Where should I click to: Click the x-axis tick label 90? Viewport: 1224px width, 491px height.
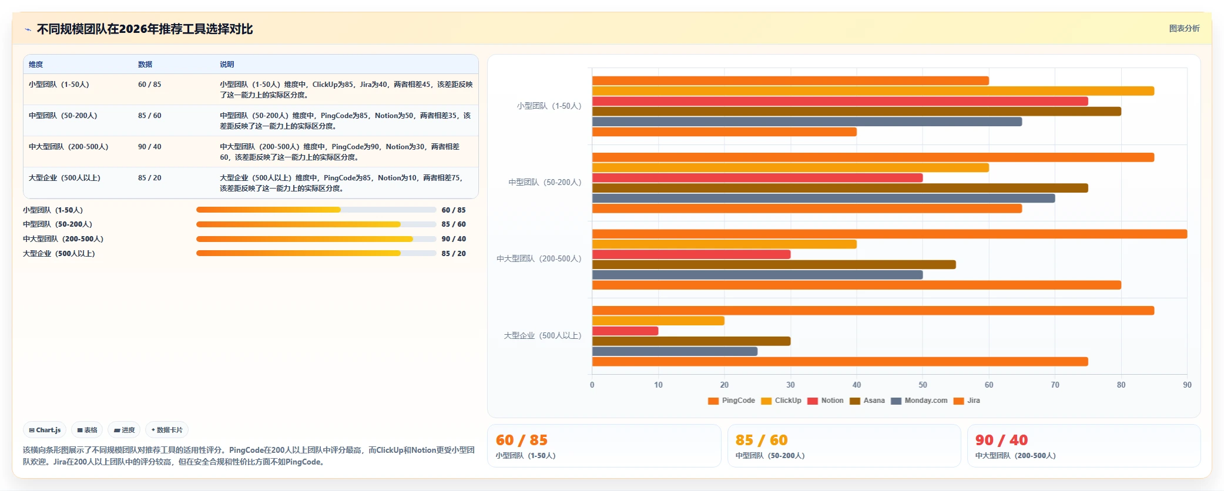click(x=1187, y=385)
